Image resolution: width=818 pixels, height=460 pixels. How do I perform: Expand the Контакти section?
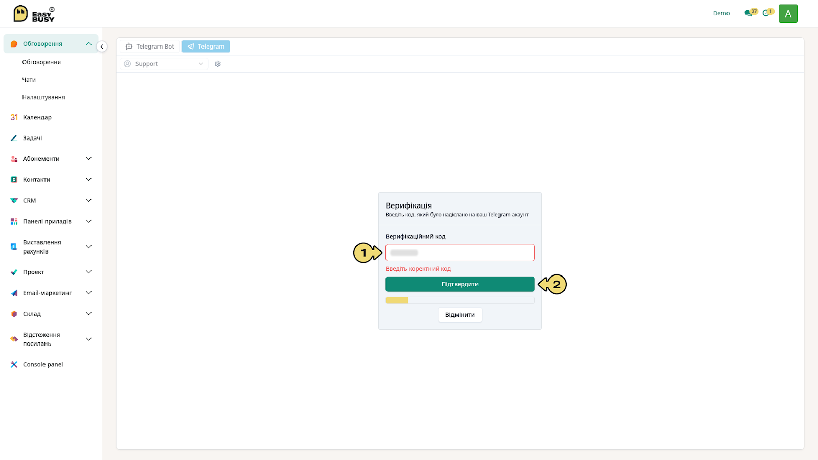point(88,180)
